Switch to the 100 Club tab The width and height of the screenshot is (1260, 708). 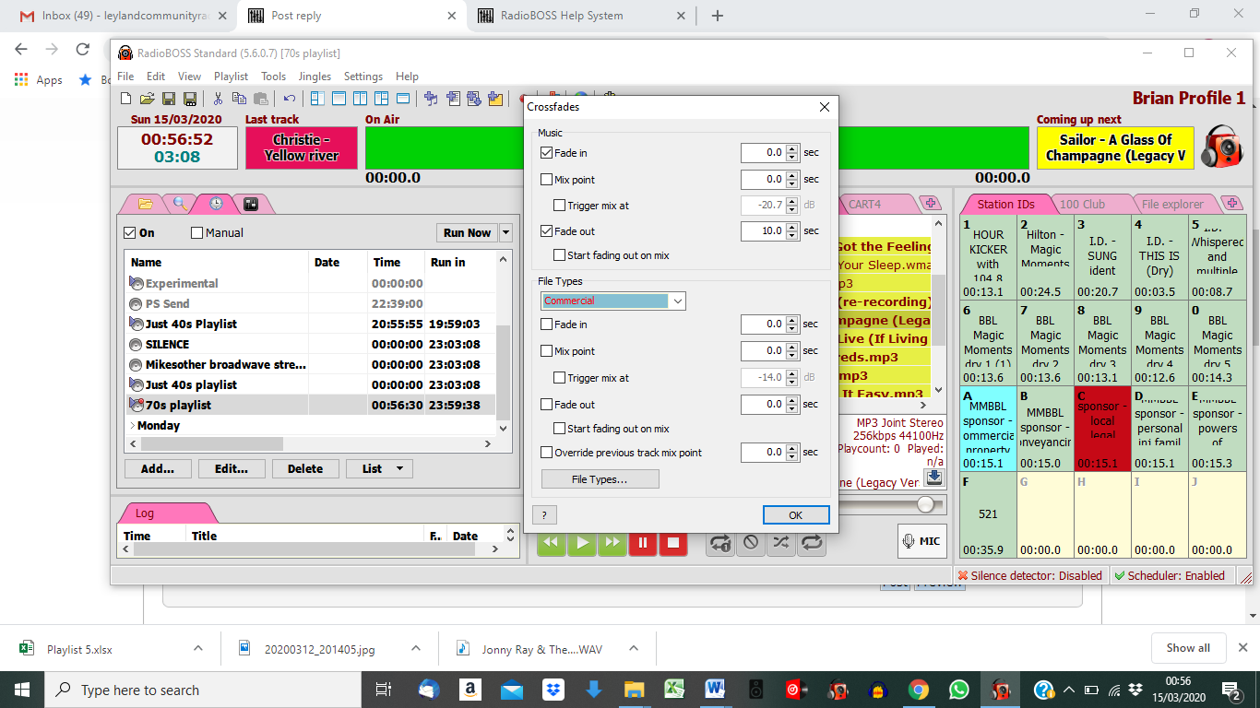pyautogui.click(x=1082, y=205)
